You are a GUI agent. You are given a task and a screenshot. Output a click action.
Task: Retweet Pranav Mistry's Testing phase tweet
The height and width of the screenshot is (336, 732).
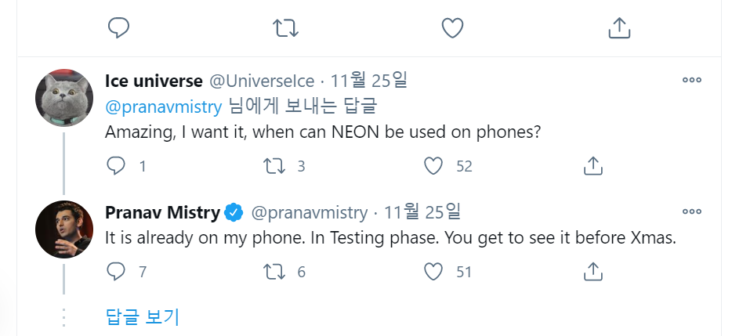274,272
